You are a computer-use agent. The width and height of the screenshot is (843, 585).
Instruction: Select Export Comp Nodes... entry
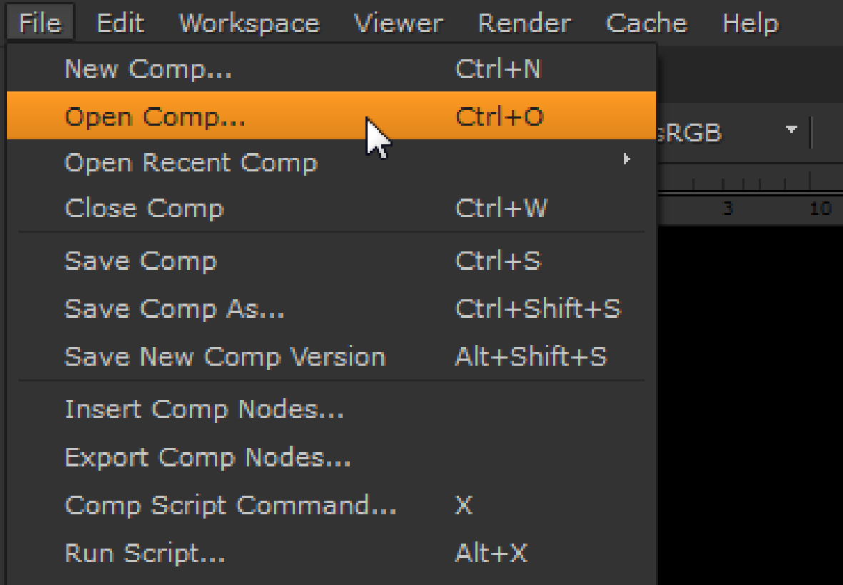(208, 457)
